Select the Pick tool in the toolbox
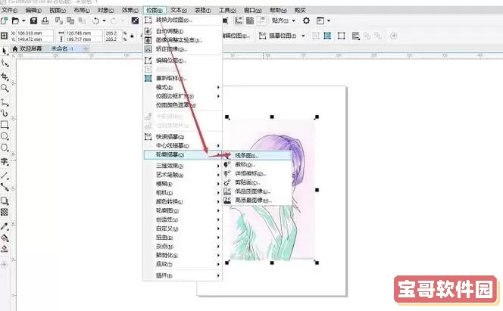 [x=5, y=51]
